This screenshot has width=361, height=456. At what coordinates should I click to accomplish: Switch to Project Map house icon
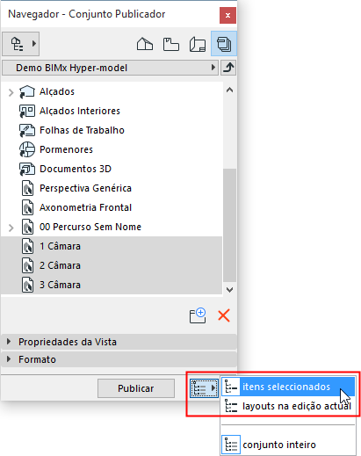click(x=145, y=45)
